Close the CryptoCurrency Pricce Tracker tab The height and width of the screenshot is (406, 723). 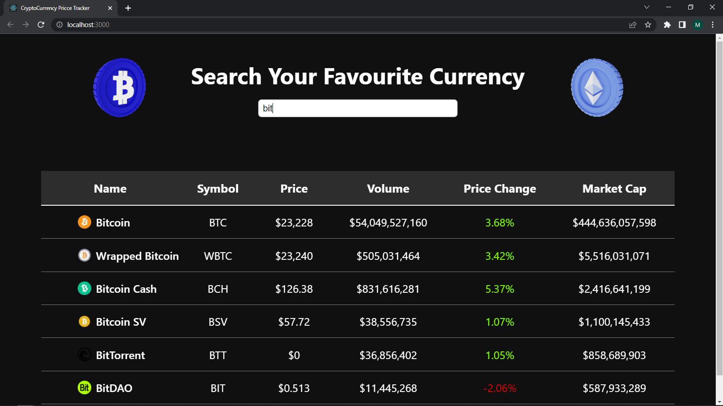[110, 8]
